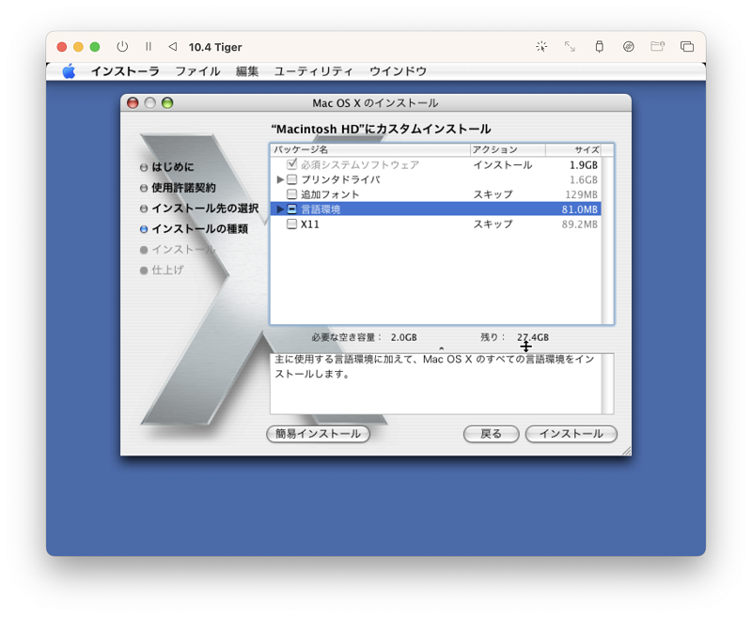This screenshot has width=752, height=617.
Task: Expand the 言語環境 disclosure triangle
Action: pos(280,209)
